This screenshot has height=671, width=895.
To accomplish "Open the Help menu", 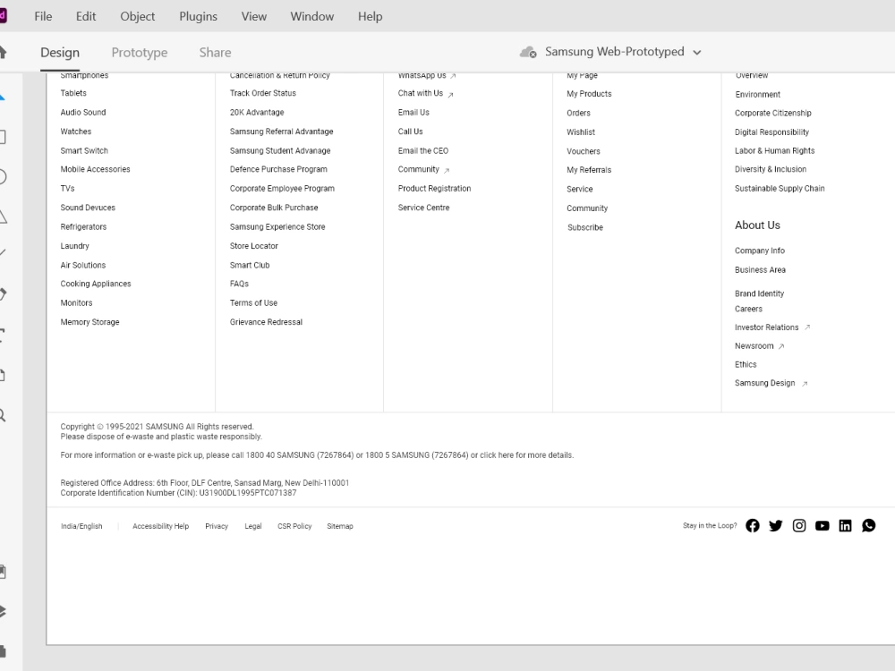I will 370,16.
